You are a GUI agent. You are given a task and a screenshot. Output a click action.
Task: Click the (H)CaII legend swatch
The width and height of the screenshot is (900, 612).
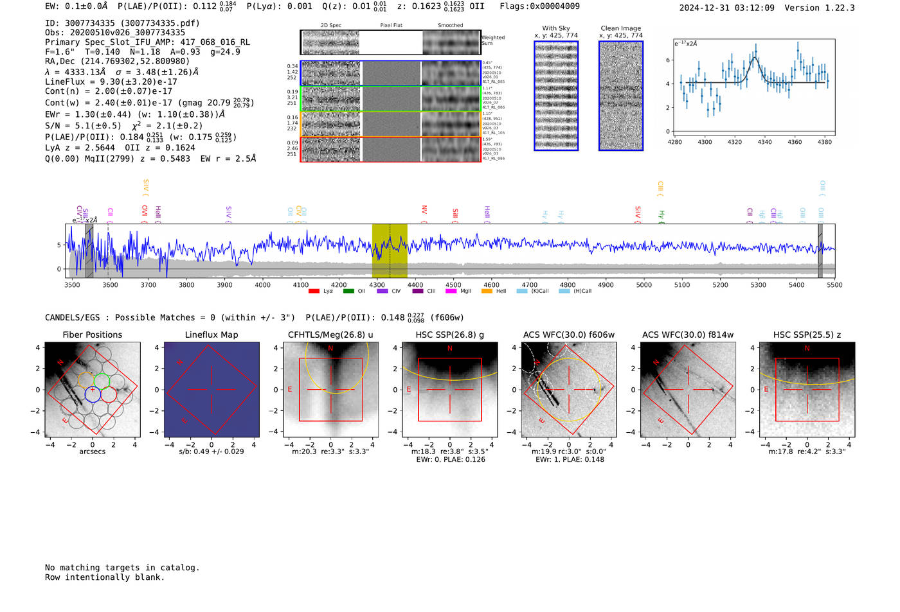point(564,291)
